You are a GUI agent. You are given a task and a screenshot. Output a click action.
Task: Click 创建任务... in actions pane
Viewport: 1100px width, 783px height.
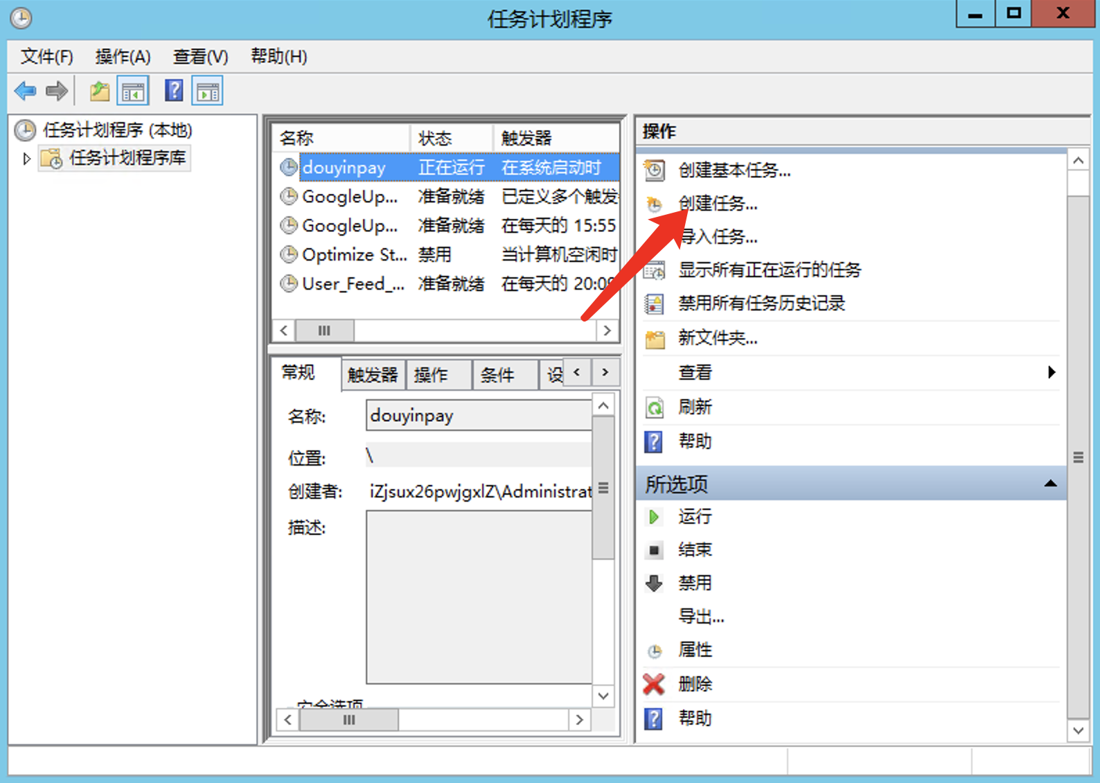(718, 204)
